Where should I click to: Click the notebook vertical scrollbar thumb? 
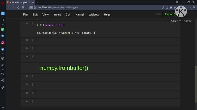196,84
